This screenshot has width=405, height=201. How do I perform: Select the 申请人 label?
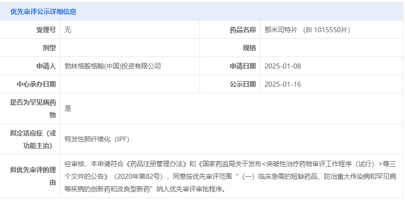pos(46,66)
